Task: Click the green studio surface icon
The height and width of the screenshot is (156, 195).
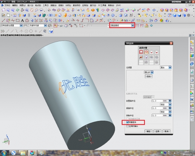Action: [x=18, y=10]
